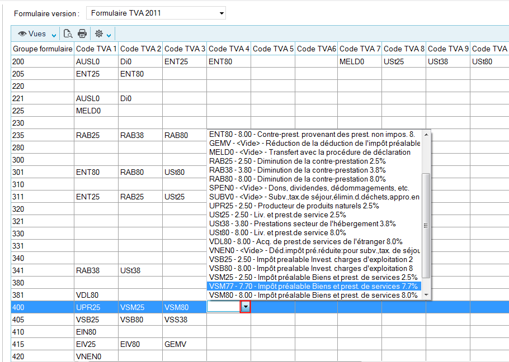Click the Code TVA 7 column header
This screenshot has height=362, width=509.
(360, 49)
